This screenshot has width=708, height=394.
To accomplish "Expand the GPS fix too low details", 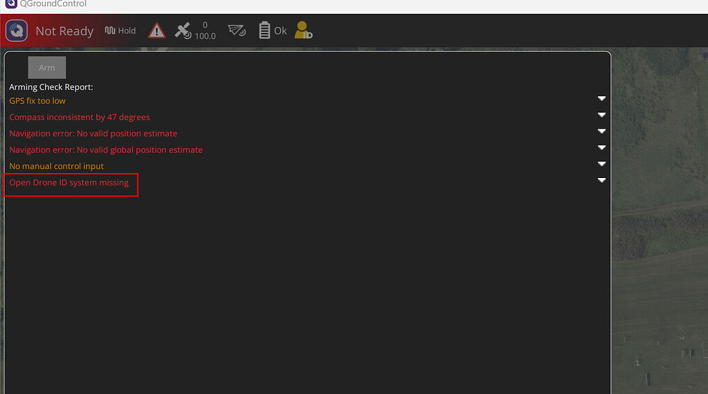I will point(601,99).
